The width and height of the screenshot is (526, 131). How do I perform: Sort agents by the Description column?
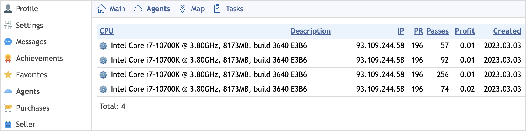pyautogui.click(x=311, y=31)
